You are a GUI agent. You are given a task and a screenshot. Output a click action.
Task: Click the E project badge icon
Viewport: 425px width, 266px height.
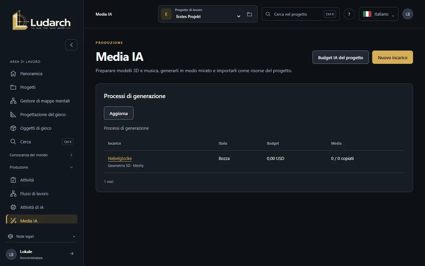(166, 14)
